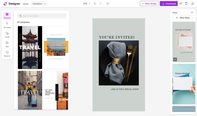Select the YOU'RE INVITED! heading on canvas
197x116 pixels.
[x=117, y=37]
